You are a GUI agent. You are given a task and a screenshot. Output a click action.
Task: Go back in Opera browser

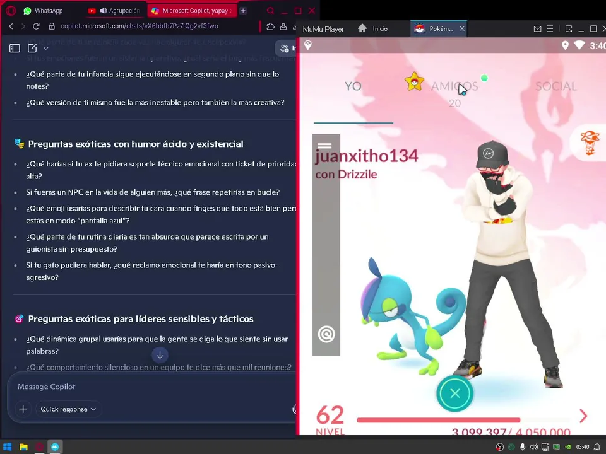tap(11, 26)
